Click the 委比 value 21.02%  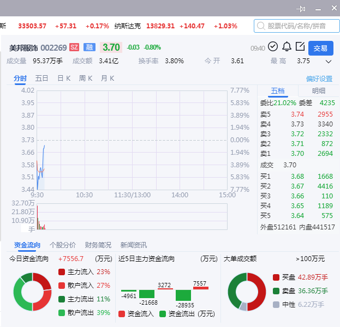point(285,103)
